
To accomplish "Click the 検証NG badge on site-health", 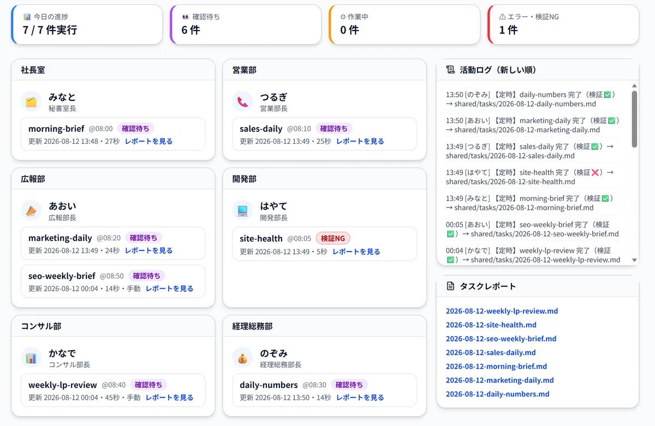I will point(333,238).
